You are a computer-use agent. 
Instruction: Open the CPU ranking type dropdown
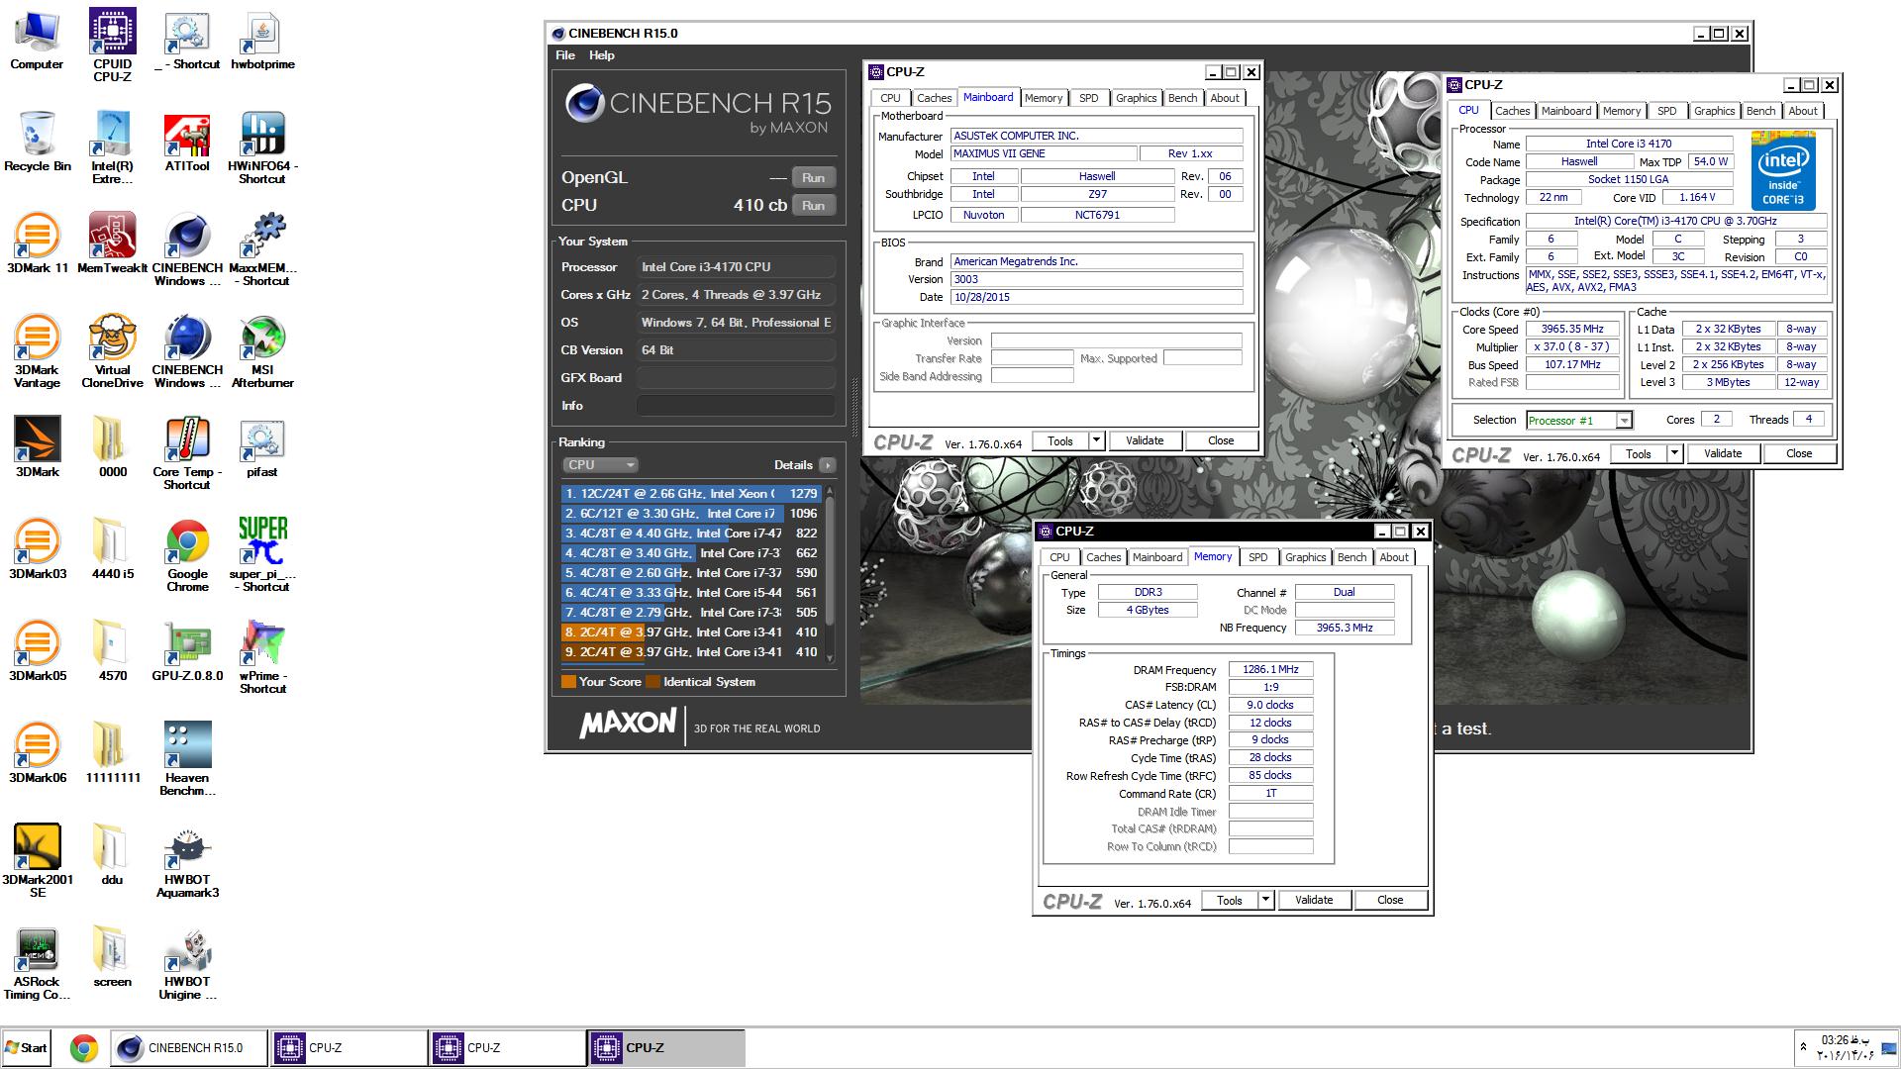point(599,465)
